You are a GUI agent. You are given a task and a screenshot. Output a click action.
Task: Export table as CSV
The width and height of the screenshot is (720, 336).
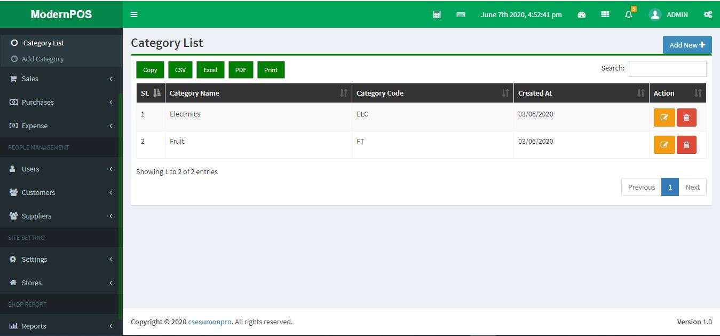[x=180, y=69]
